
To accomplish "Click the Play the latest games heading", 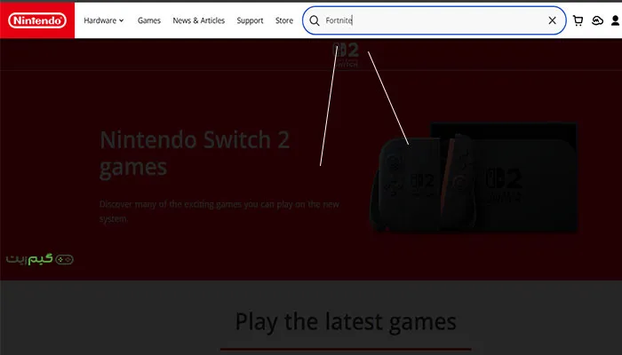I will click(x=346, y=321).
